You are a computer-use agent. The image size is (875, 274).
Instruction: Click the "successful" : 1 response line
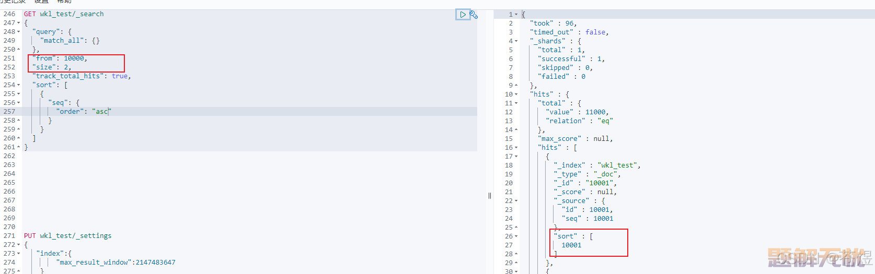571,59
